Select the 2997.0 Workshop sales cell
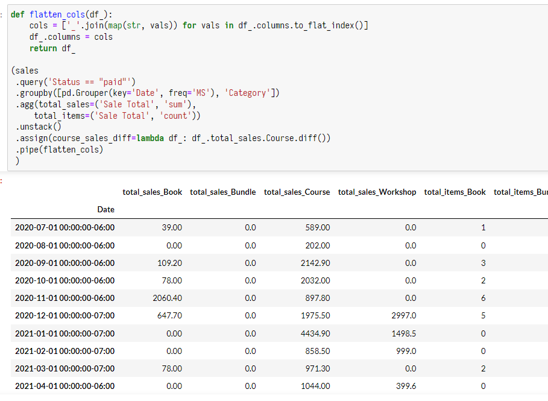548x401 pixels. click(402, 315)
